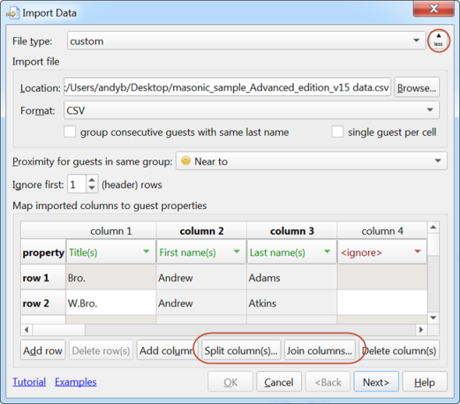Open the Format CSV dropdown
Viewport: 460px width, 404px height.
(x=252, y=110)
